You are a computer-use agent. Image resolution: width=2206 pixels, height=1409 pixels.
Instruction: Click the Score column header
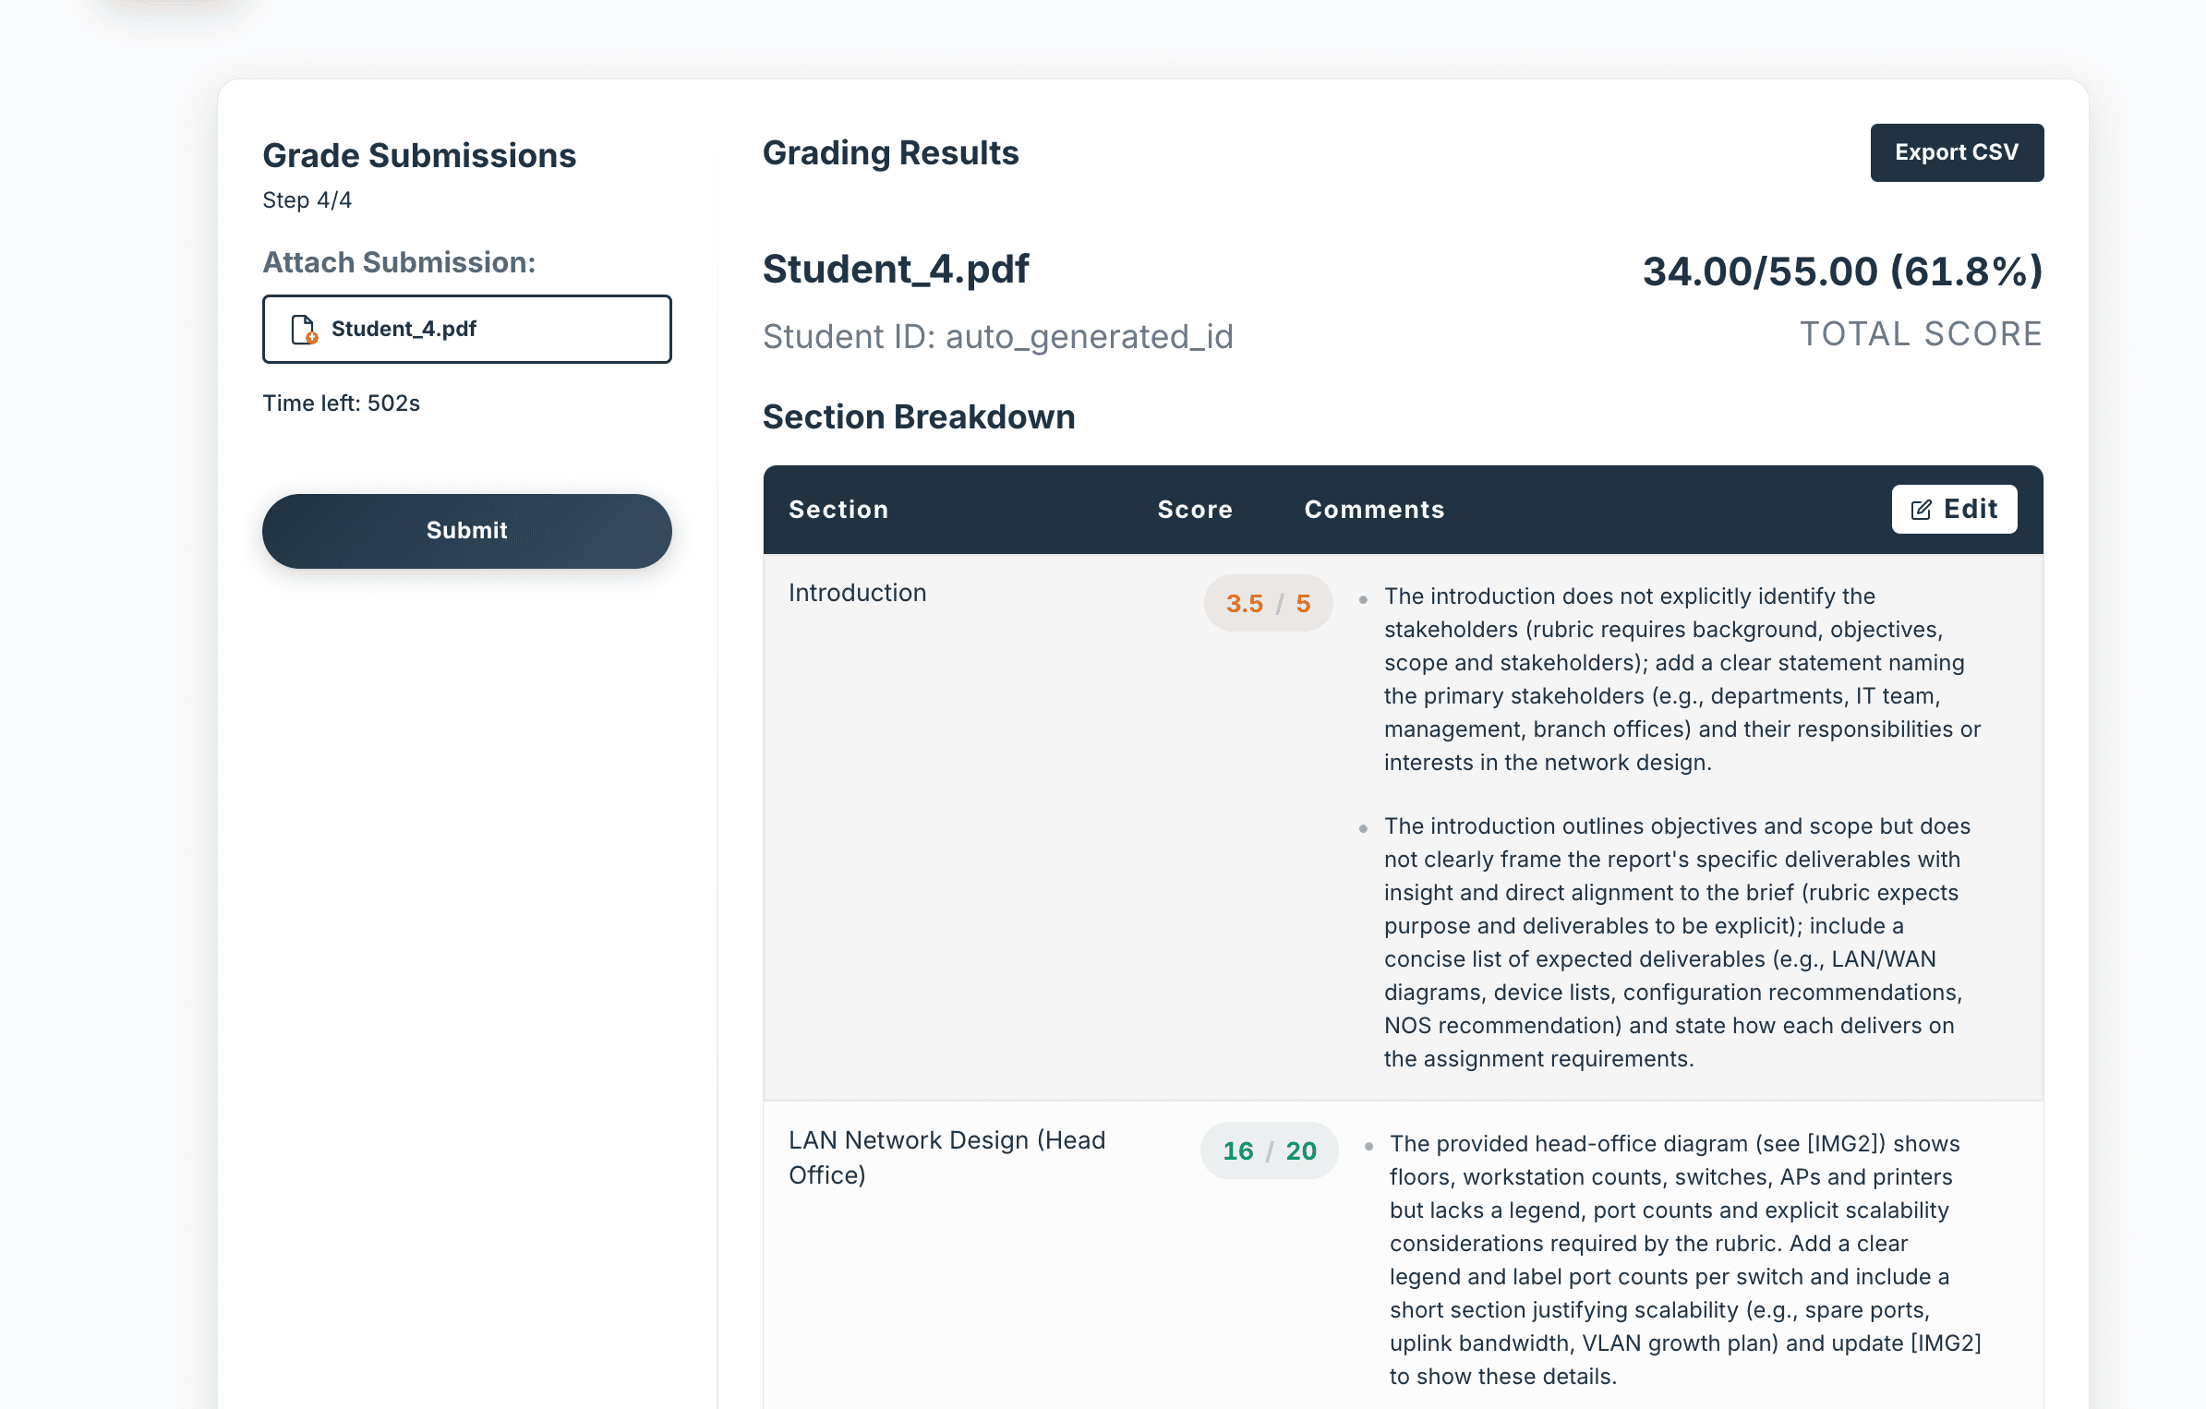coord(1194,509)
